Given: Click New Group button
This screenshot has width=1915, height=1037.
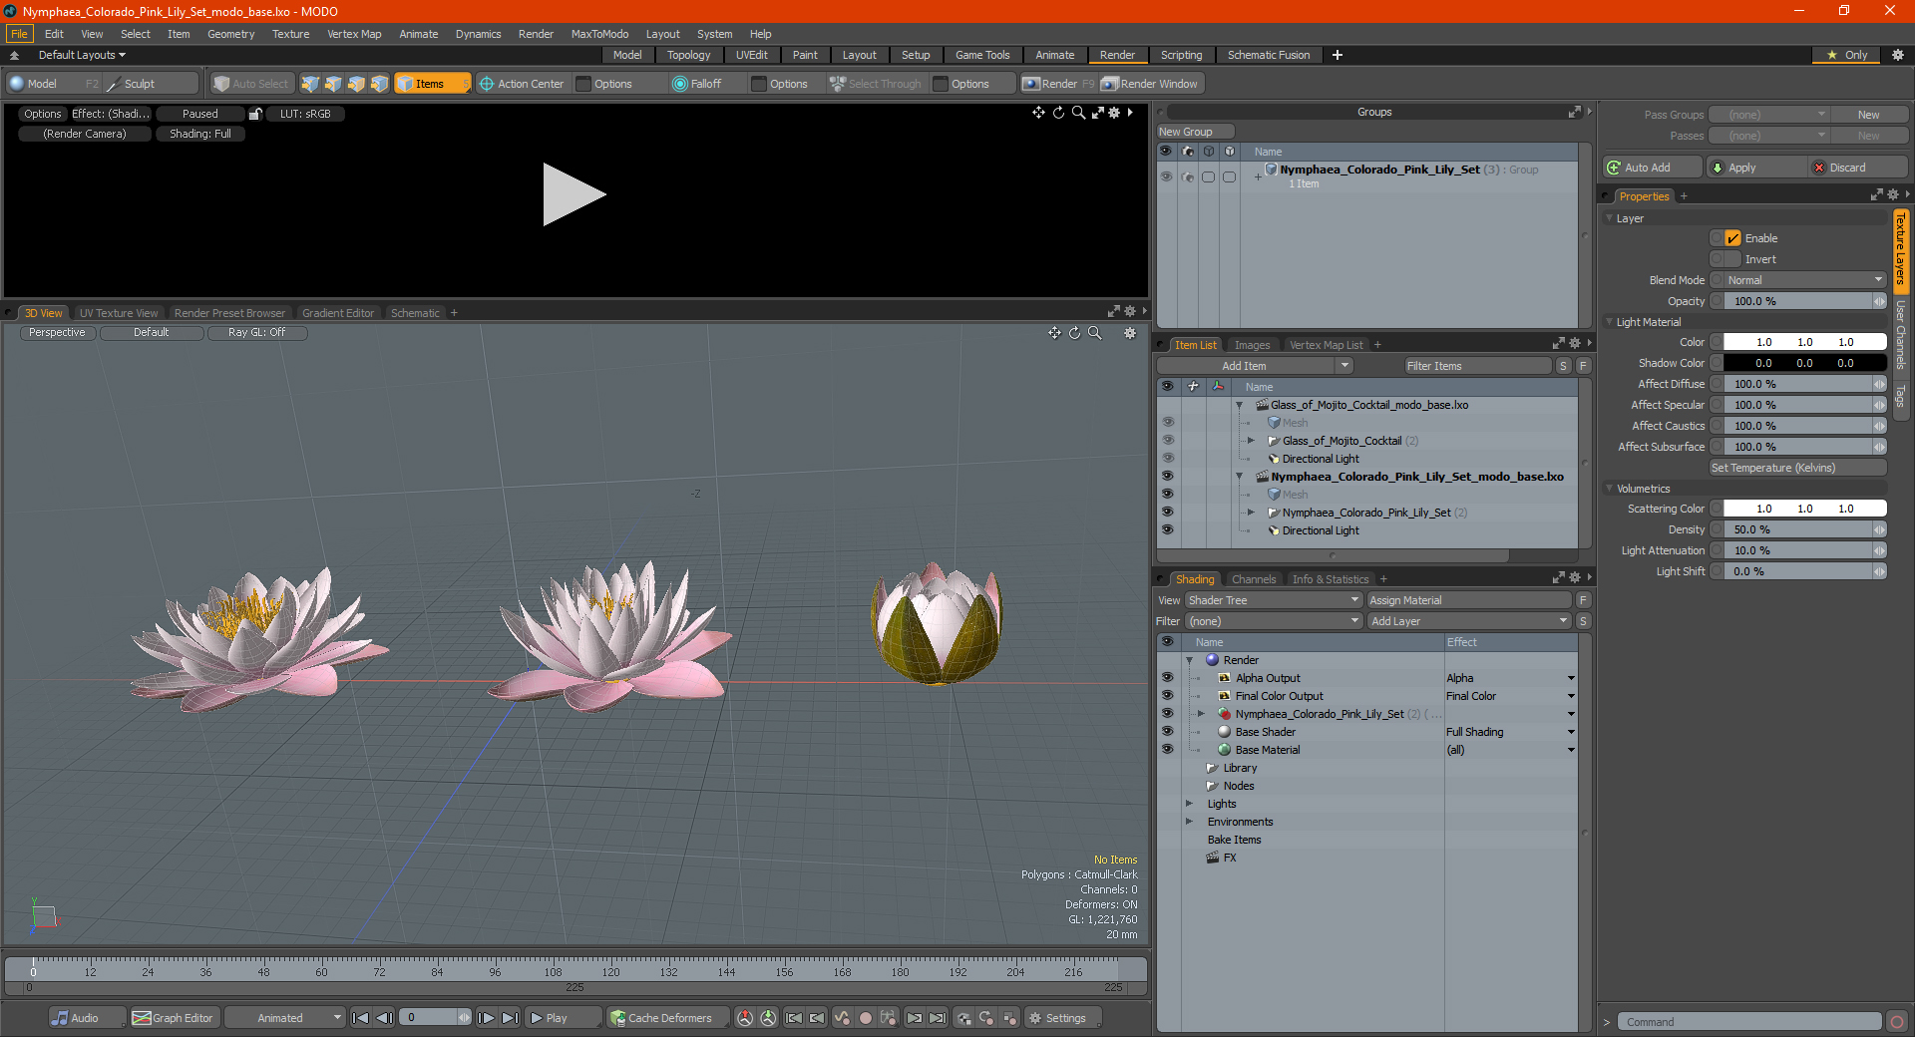Looking at the screenshot, I should 1195,132.
